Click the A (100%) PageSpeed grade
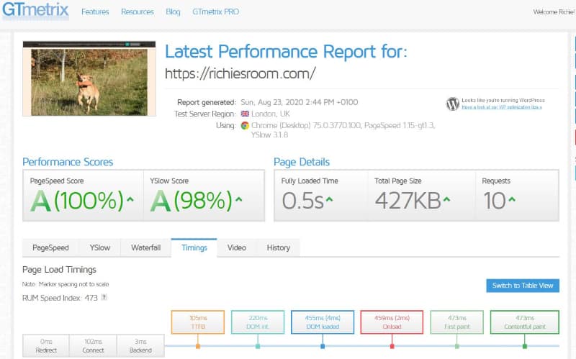The width and height of the screenshot is (576, 359). [77, 201]
